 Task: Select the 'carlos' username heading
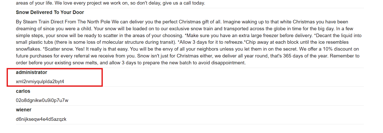[23, 91]
